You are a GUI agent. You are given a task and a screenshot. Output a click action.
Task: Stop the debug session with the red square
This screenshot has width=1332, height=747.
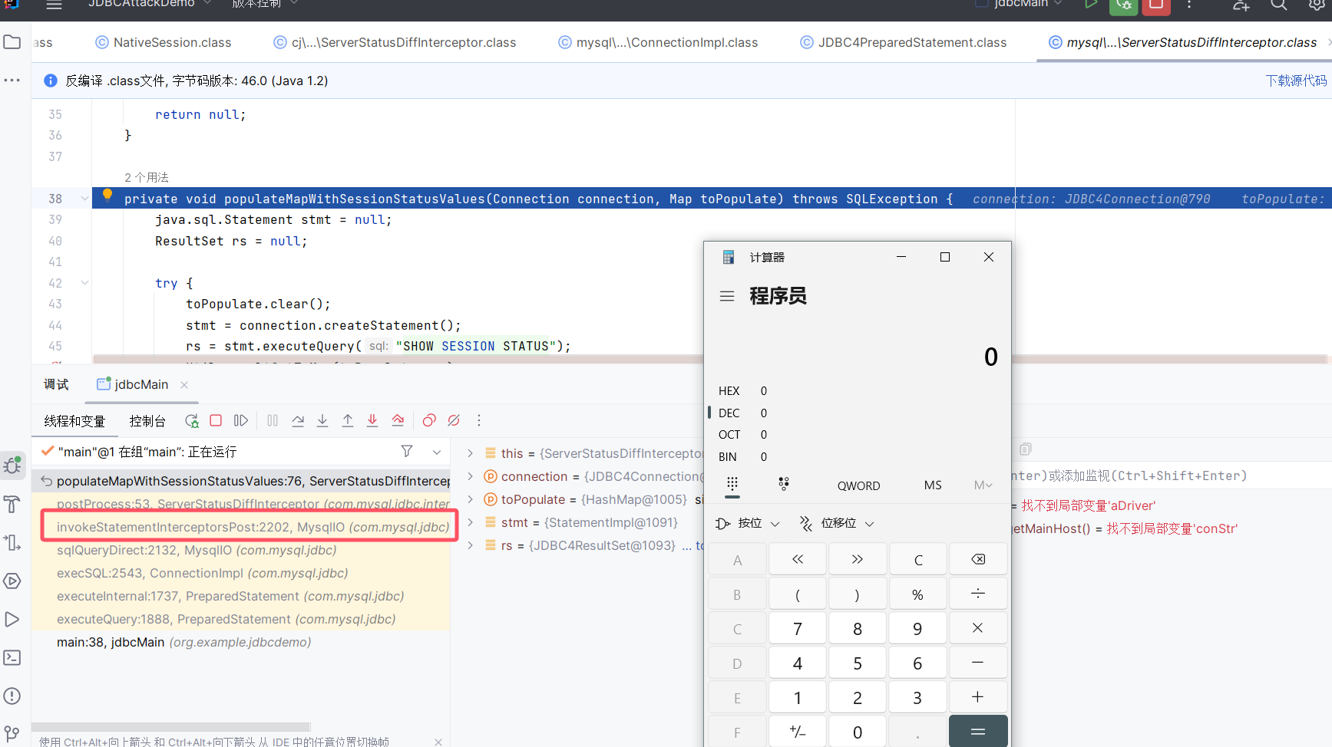(x=216, y=420)
